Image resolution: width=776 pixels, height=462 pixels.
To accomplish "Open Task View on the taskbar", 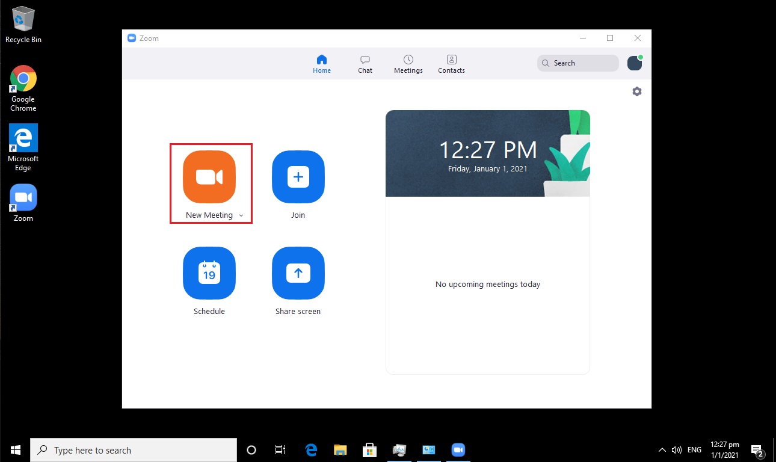I will (280, 450).
